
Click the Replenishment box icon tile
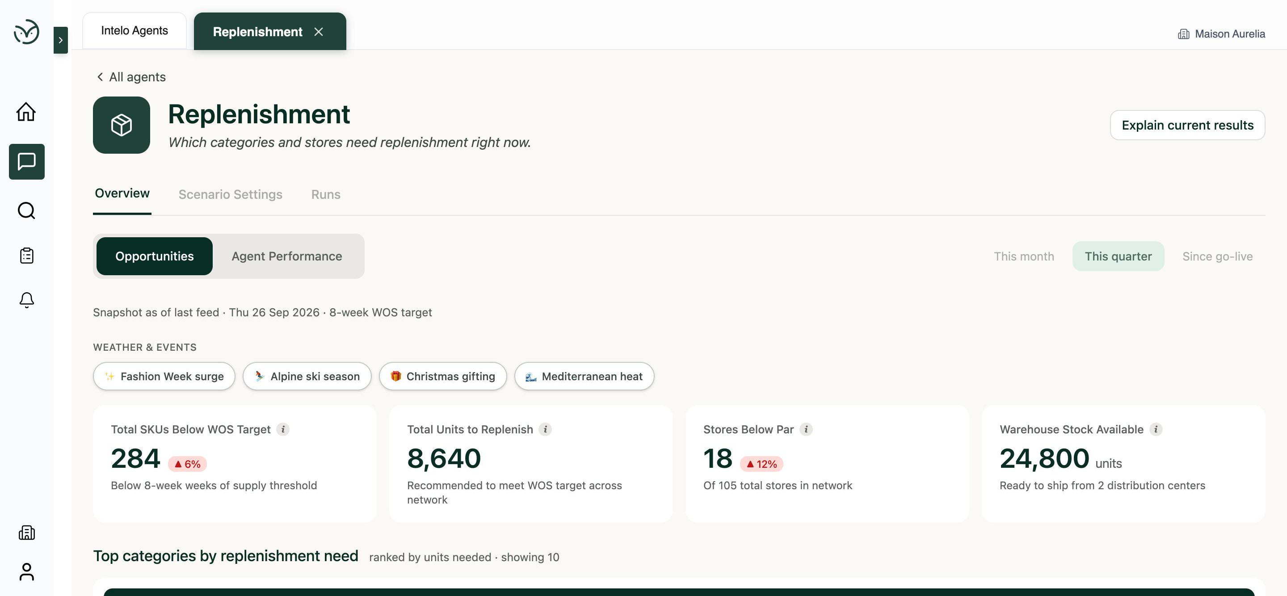pyautogui.click(x=122, y=125)
